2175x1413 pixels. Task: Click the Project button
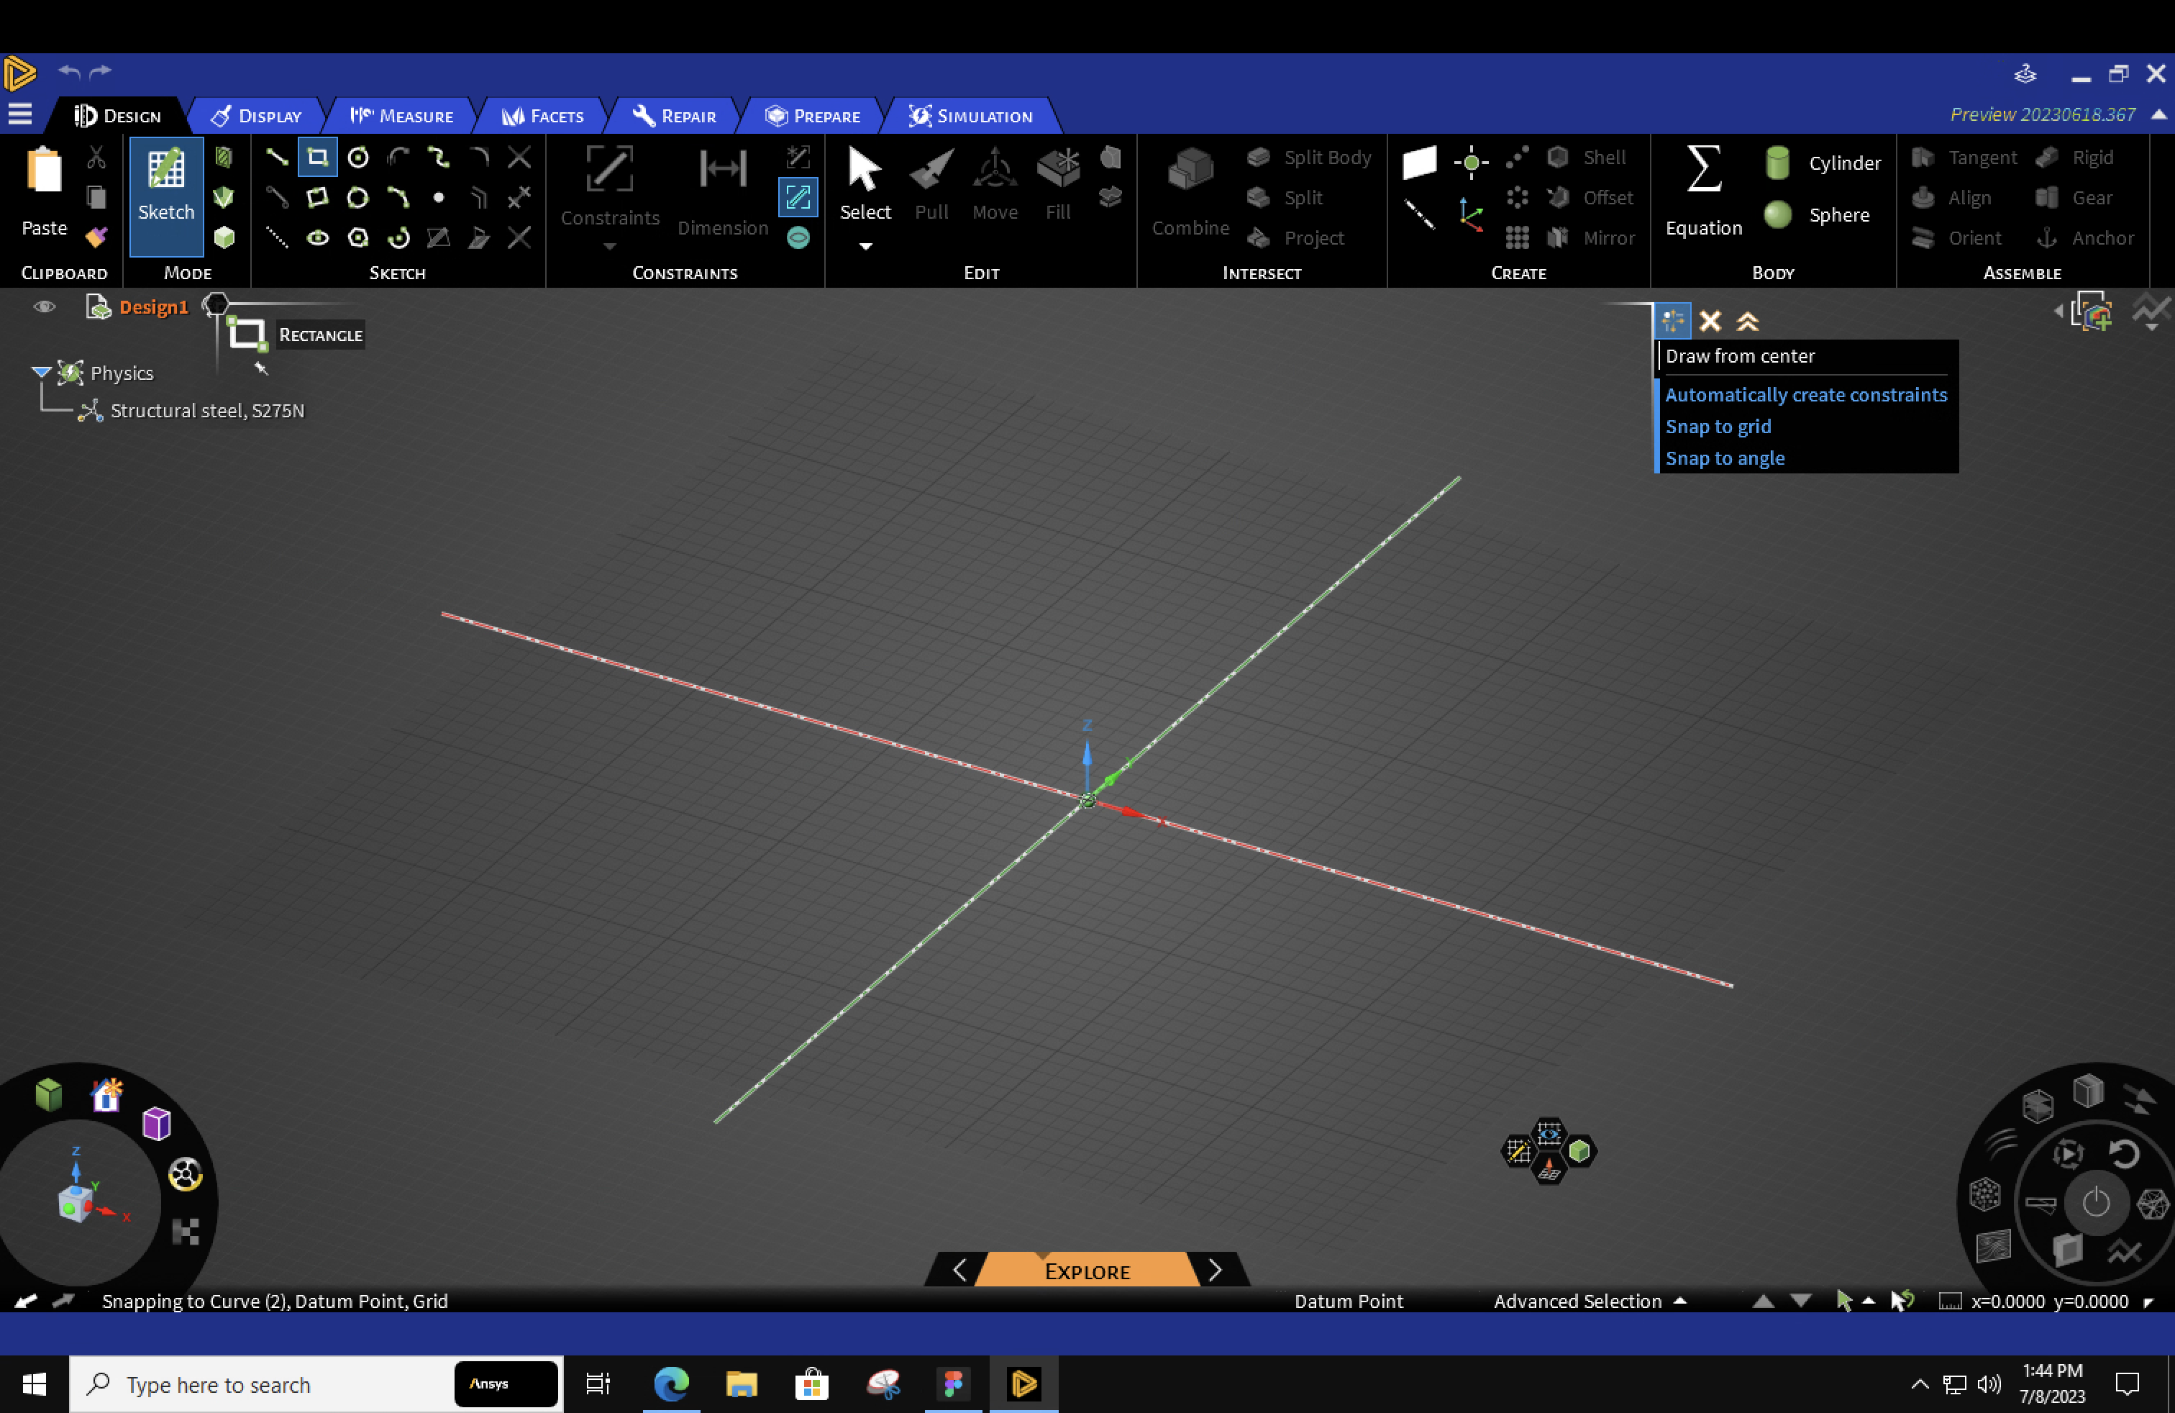1296,237
